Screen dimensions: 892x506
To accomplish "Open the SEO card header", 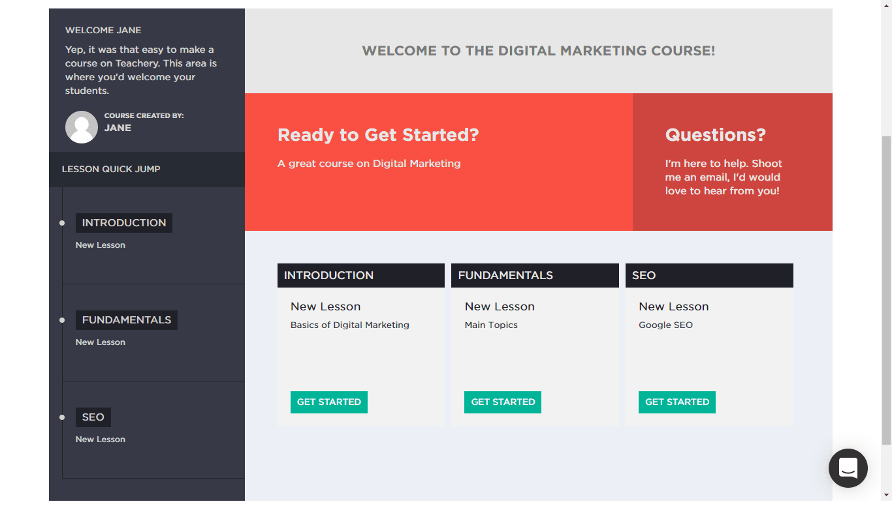I will [709, 275].
